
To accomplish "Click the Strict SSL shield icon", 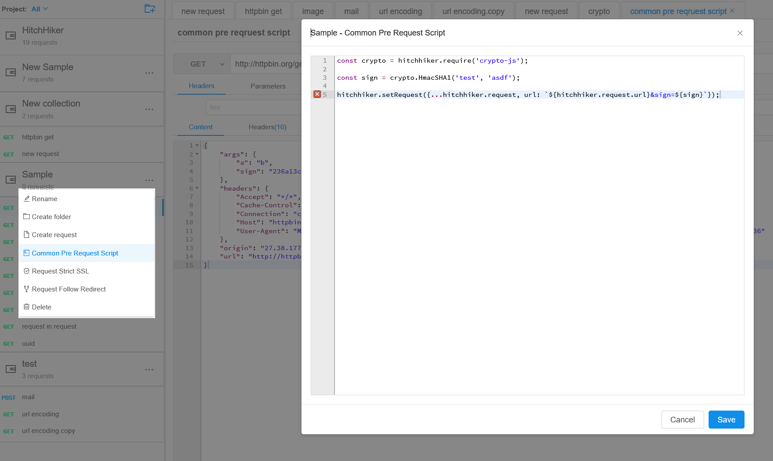I will pos(27,271).
